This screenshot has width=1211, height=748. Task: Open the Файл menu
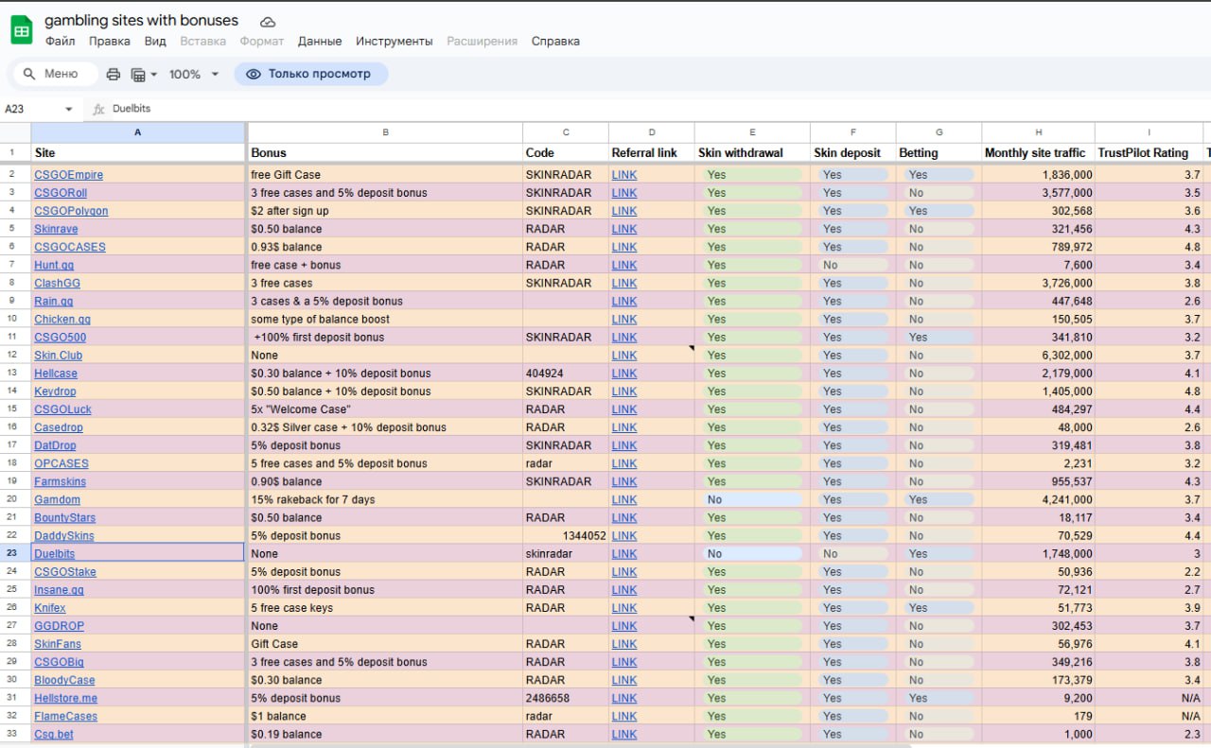(60, 41)
